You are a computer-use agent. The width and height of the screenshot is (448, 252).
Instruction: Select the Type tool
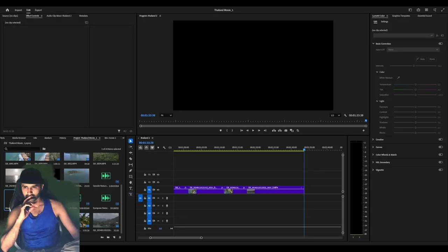[131, 188]
